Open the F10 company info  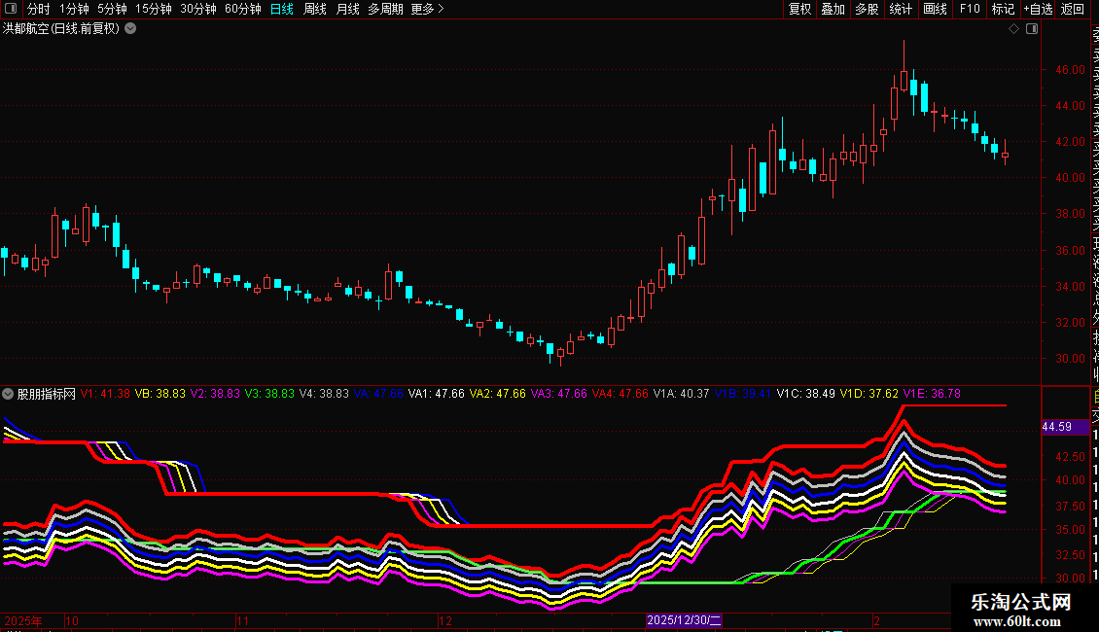(970, 9)
